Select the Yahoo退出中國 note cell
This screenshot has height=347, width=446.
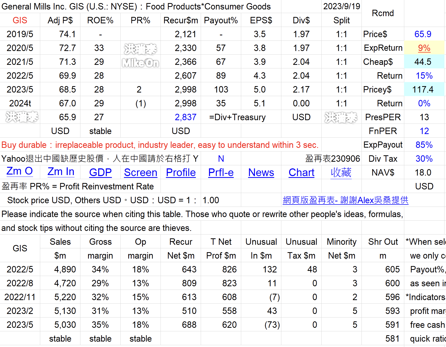coord(100,159)
